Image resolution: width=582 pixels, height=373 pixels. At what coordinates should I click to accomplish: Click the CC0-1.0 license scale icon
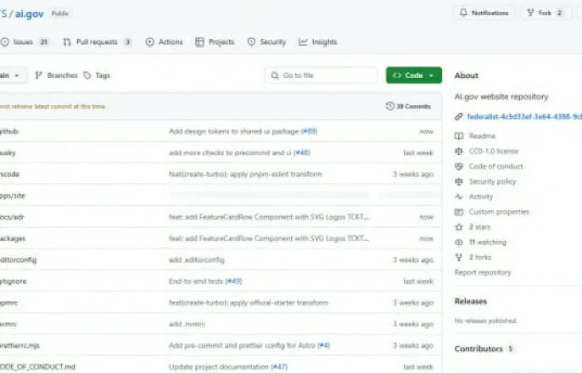(x=459, y=151)
